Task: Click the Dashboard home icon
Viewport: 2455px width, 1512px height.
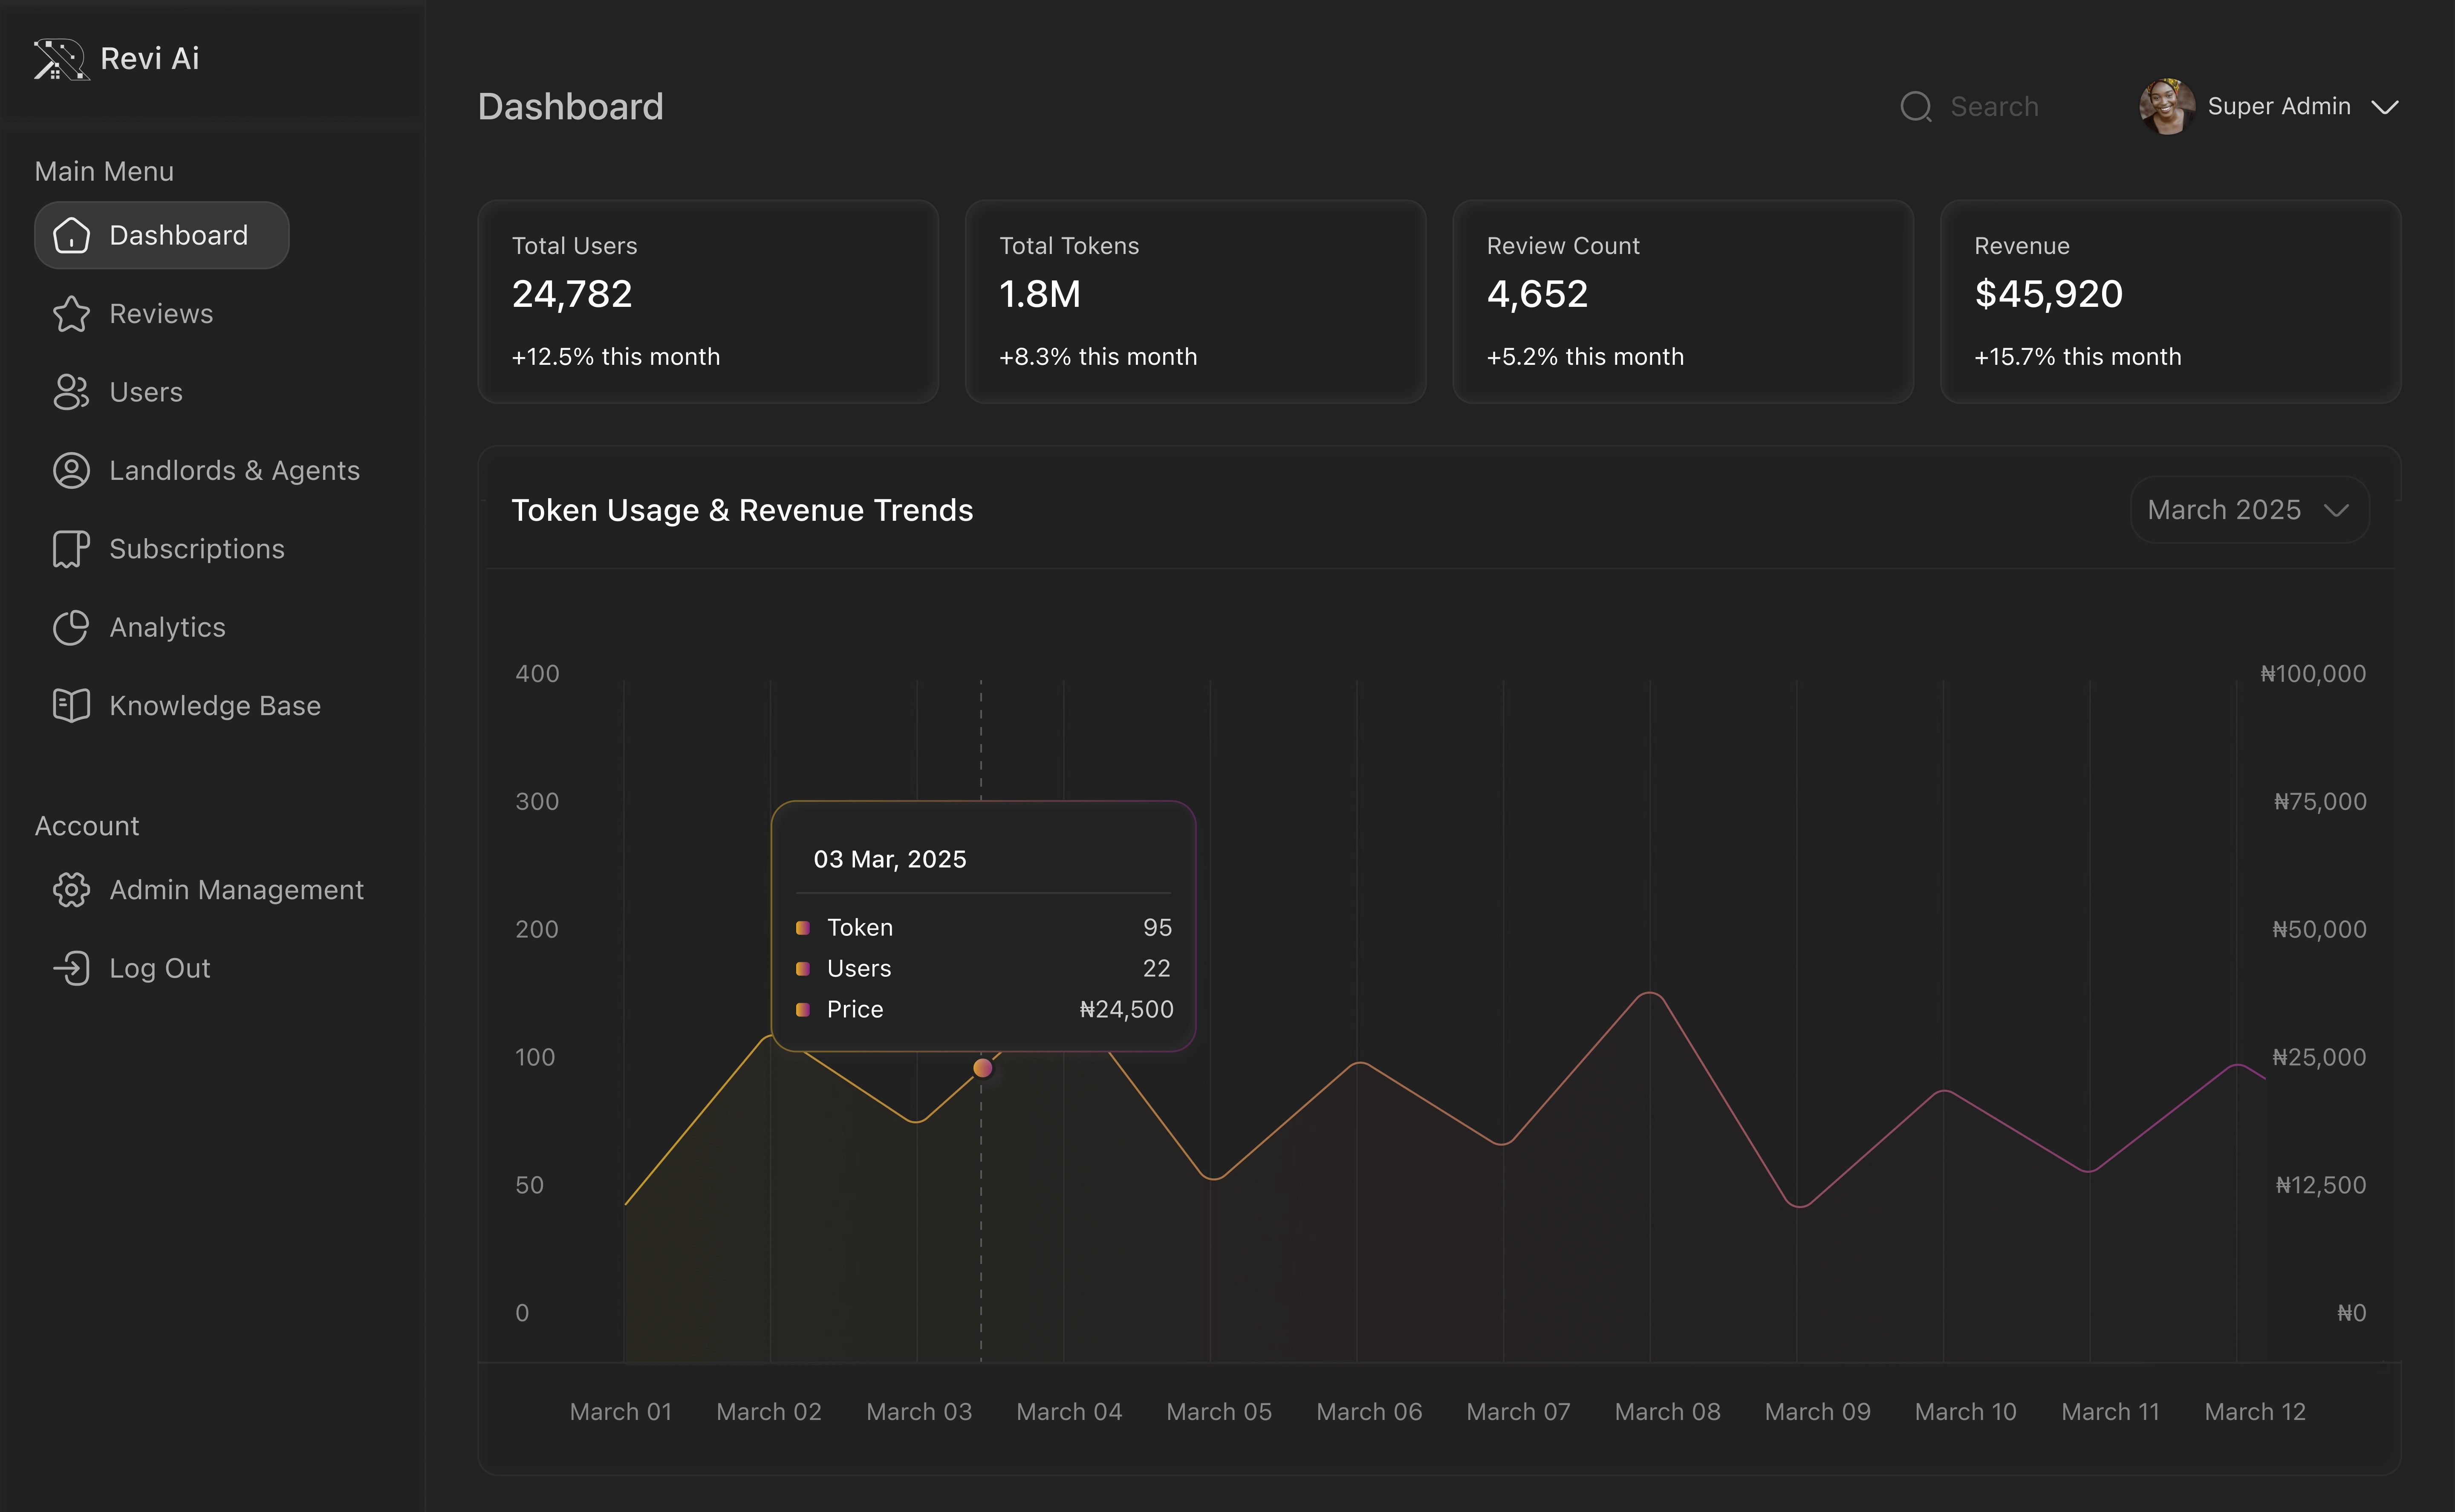Action: [x=71, y=235]
